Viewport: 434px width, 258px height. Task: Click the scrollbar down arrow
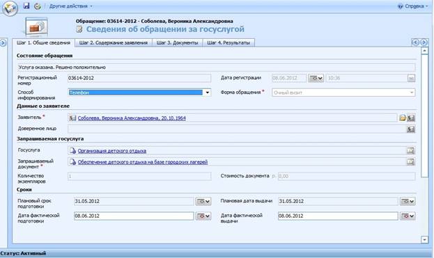tap(424, 239)
